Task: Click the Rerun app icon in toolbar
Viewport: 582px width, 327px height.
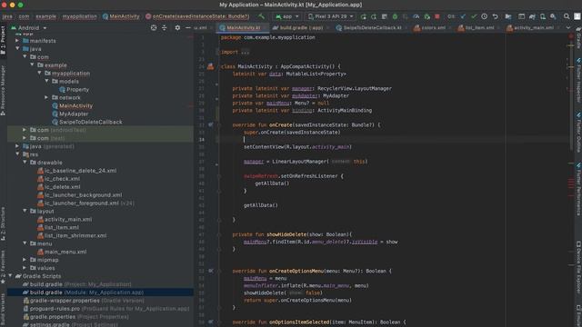Action: [363, 16]
